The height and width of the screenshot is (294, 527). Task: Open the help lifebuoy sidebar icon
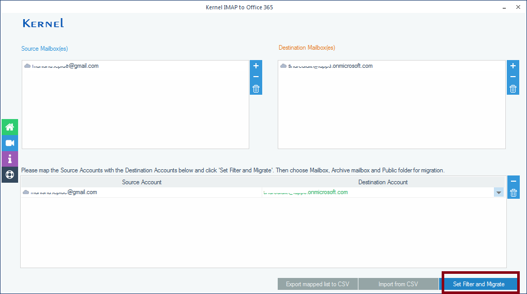[x=9, y=174]
